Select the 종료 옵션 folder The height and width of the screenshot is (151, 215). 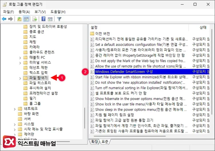[x=36, y=32]
